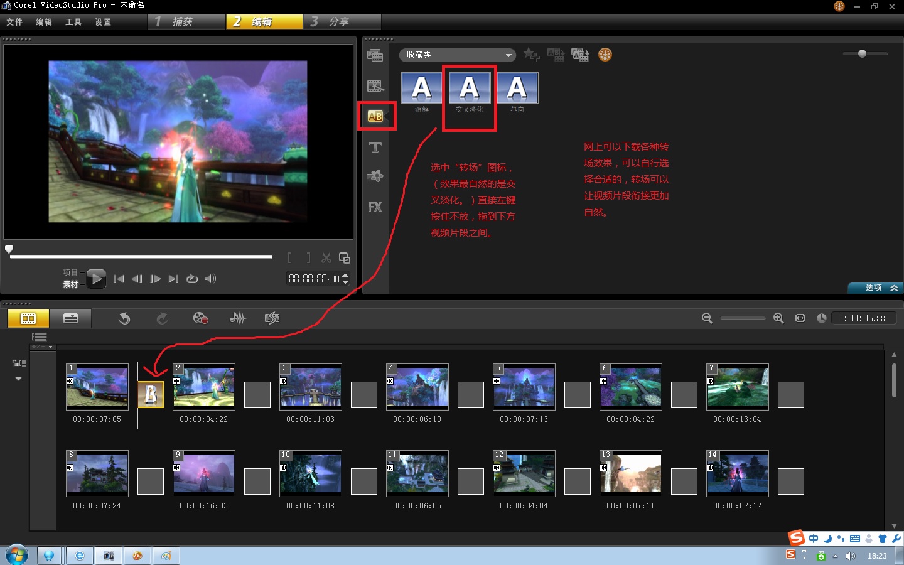Viewport: 904px width, 565px height.
Task: Click the Undo arrow in timeline toolbar
Action: 124,318
